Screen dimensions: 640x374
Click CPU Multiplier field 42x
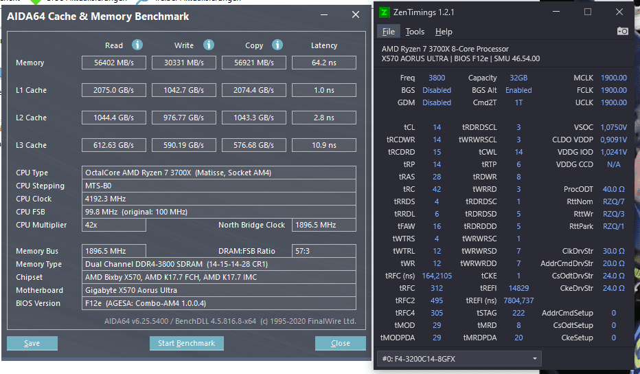[x=114, y=225]
